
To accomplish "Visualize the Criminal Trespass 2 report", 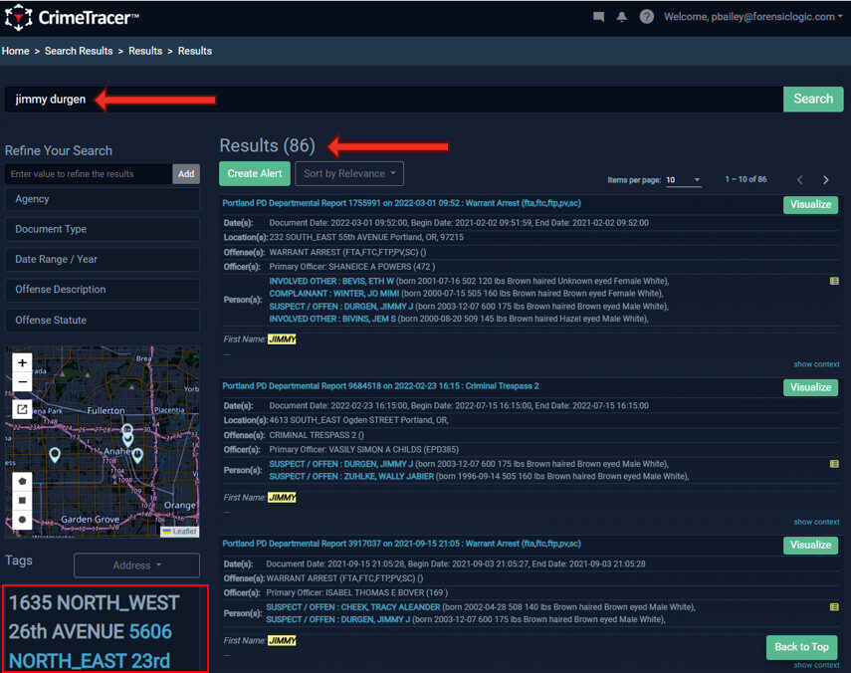I will [x=810, y=387].
